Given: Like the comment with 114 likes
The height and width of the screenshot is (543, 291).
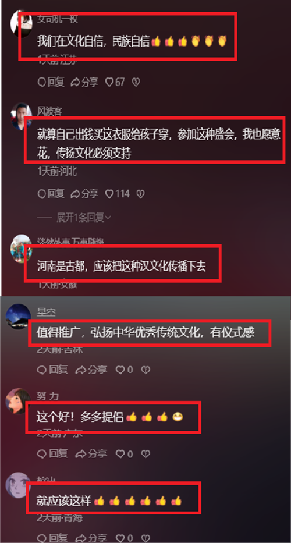Looking at the screenshot, I should click(117, 194).
